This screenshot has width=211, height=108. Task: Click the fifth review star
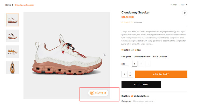132,22
